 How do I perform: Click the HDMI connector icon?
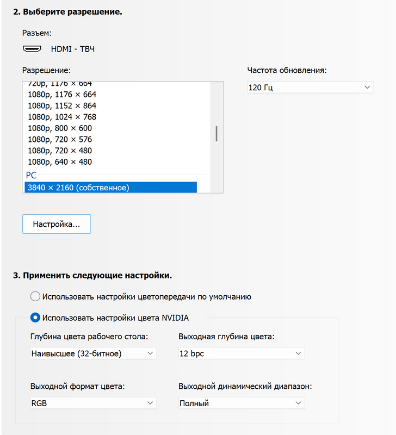tap(32, 49)
